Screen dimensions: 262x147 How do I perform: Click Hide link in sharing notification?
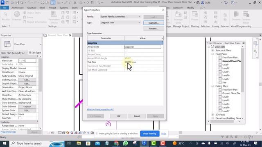pos(164,134)
